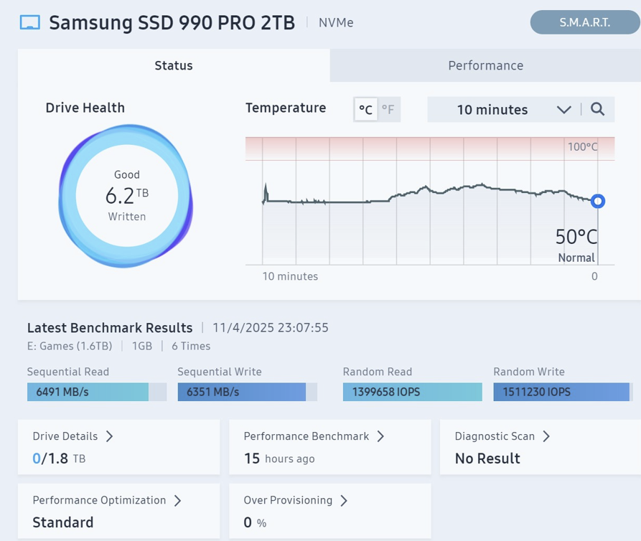Open the S.M.A.R.T. button
Screen dimensions: 641x541
(584, 22)
